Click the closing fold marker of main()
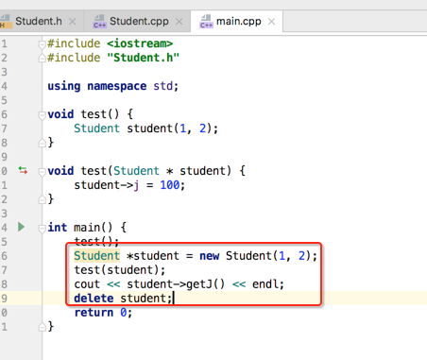This screenshot has width=427, height=360. coord(42,327)
